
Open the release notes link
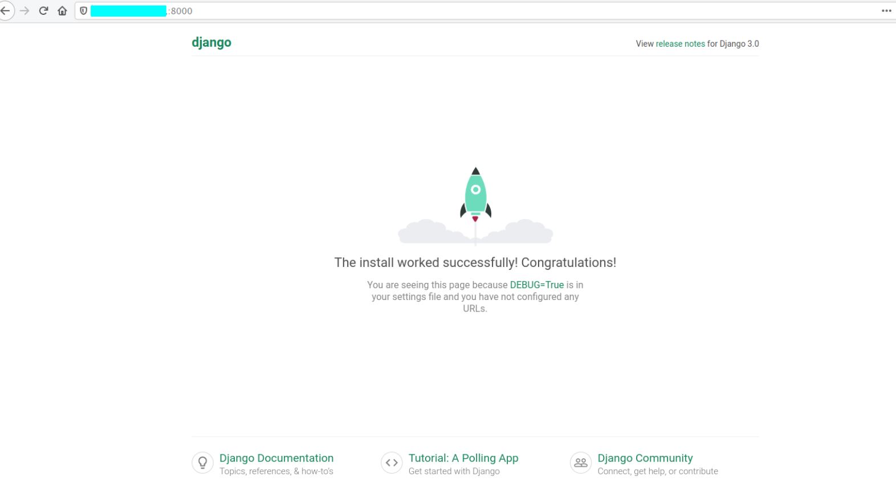click(x=680, y=44)
